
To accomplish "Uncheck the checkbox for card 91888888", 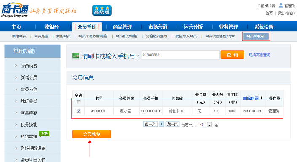I will pos(78,111).
